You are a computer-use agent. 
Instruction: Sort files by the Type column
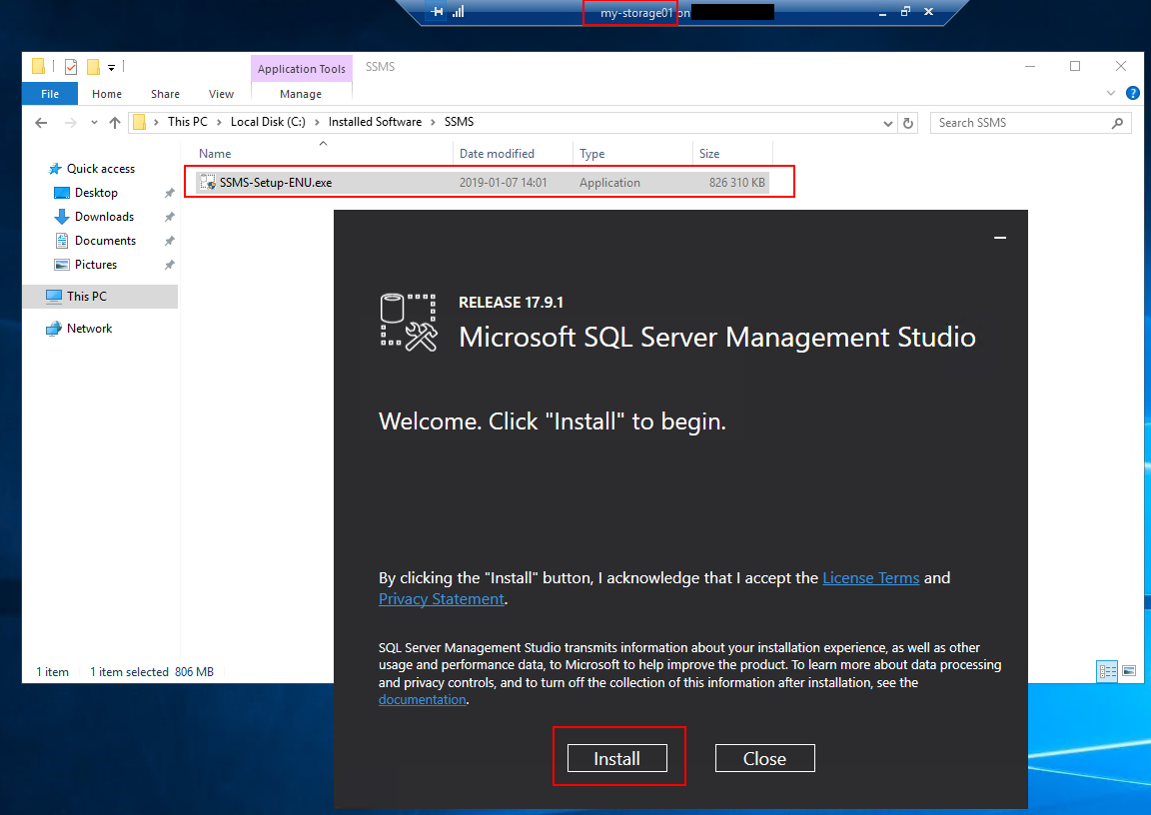[x=632, y=154]
